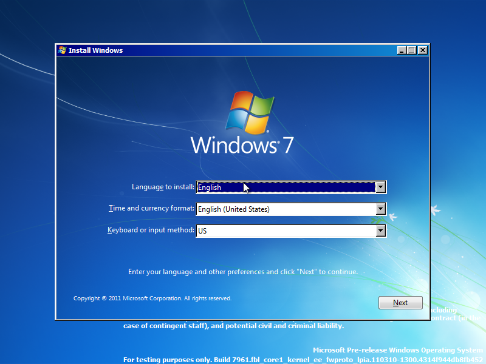Click the Windows 7 flag logo
486x364 pixels.
click(250, 113)
